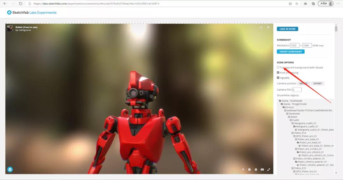Screen dimensions: 343x180
Task: Reload the page with the refresh icon
Action: [x=21, y=3]
